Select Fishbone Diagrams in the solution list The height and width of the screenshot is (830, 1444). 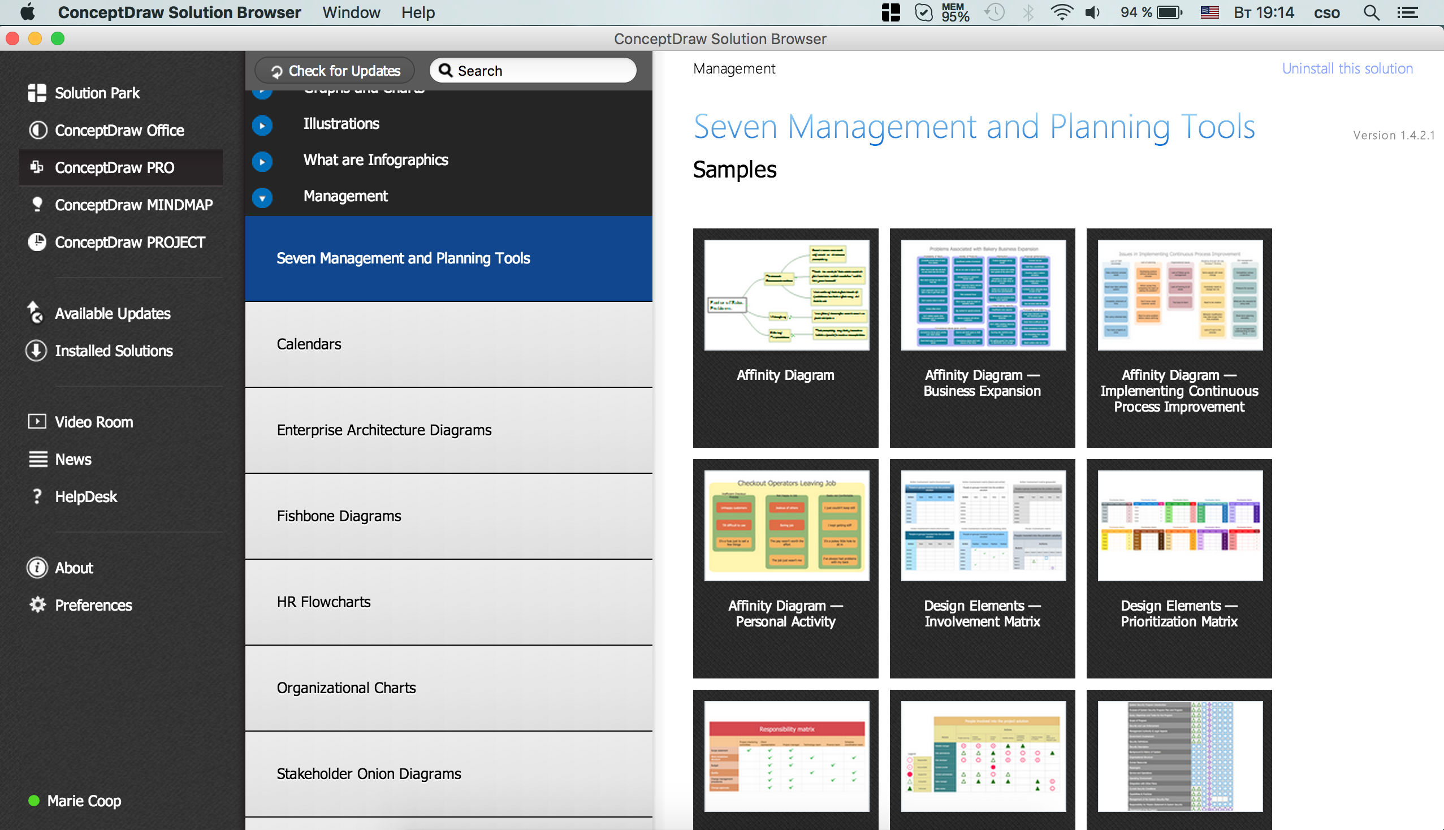click(x=339, y=515)
